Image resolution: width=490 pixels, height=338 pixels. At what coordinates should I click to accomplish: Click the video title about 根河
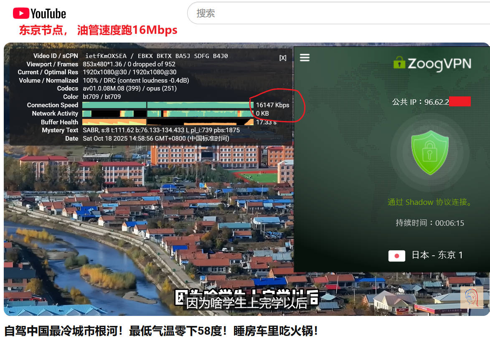click(161, 331)
